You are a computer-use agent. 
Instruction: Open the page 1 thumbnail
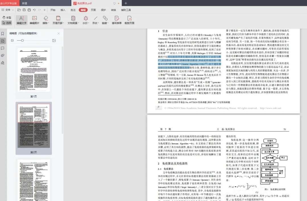pyautogui.click(x=34, y=70)
